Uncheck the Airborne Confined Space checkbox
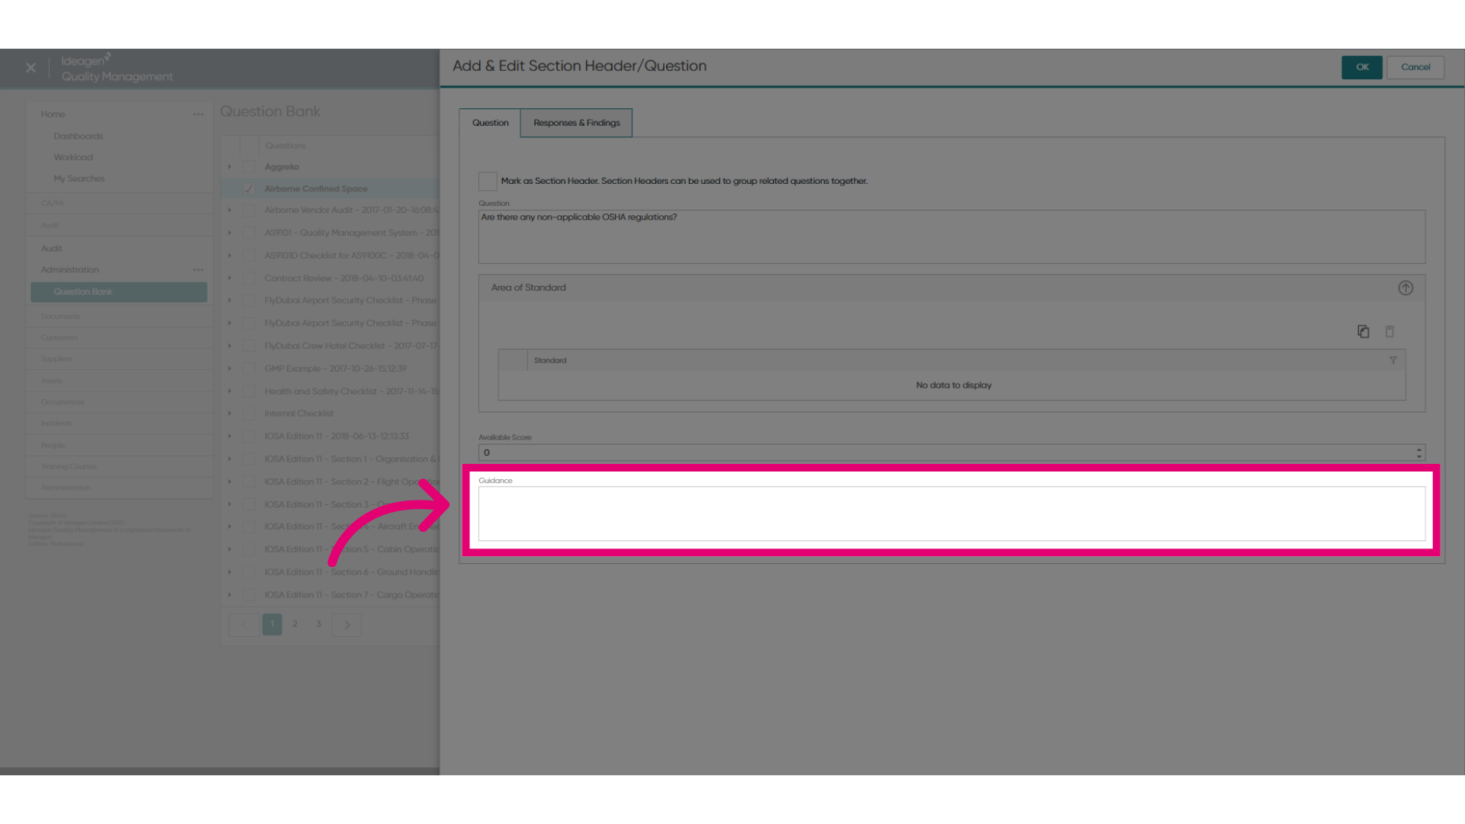This screenshot has height=824, width=1465. (249, 188)
